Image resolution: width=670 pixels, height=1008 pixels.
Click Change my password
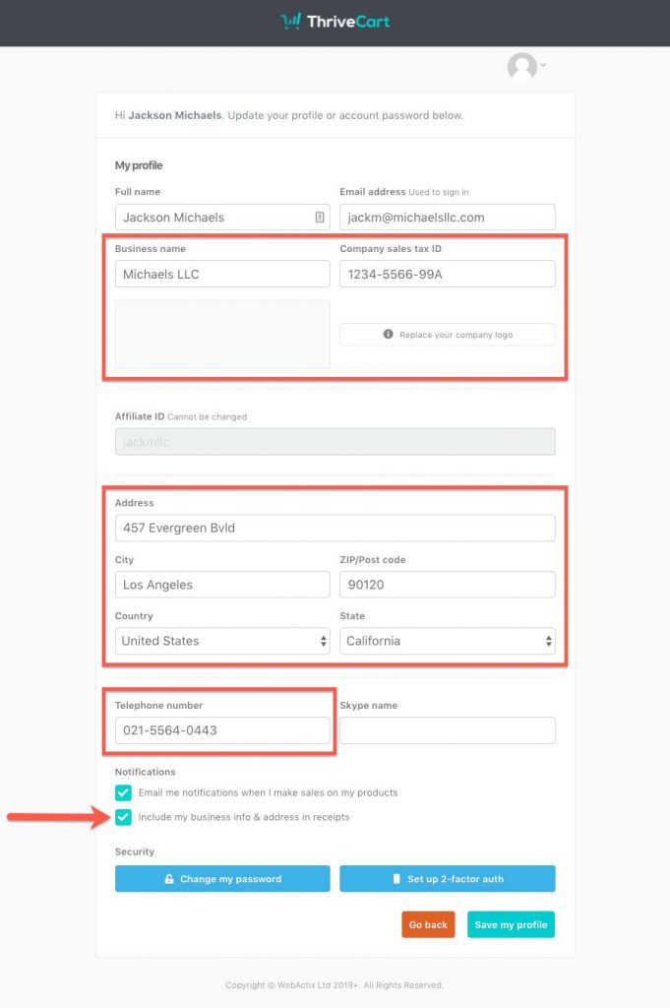(x=221, y=878)
